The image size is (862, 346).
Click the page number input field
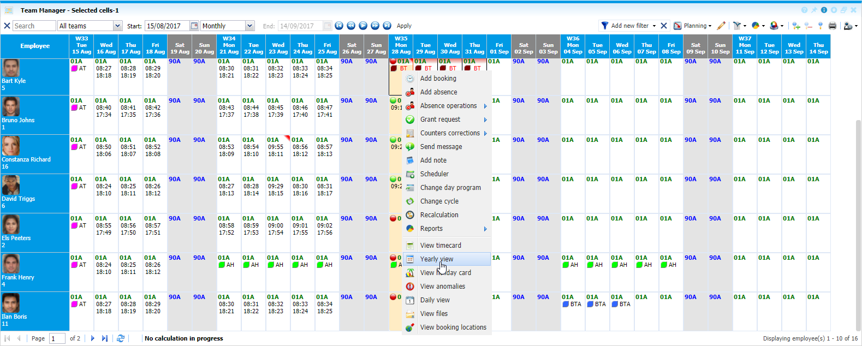pos(57,338)
